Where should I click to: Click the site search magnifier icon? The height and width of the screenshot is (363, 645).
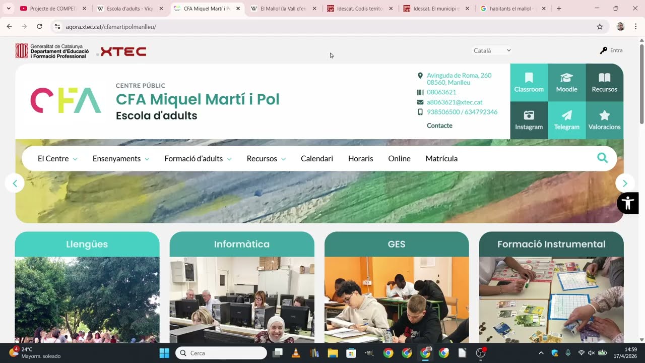(602, 158)
